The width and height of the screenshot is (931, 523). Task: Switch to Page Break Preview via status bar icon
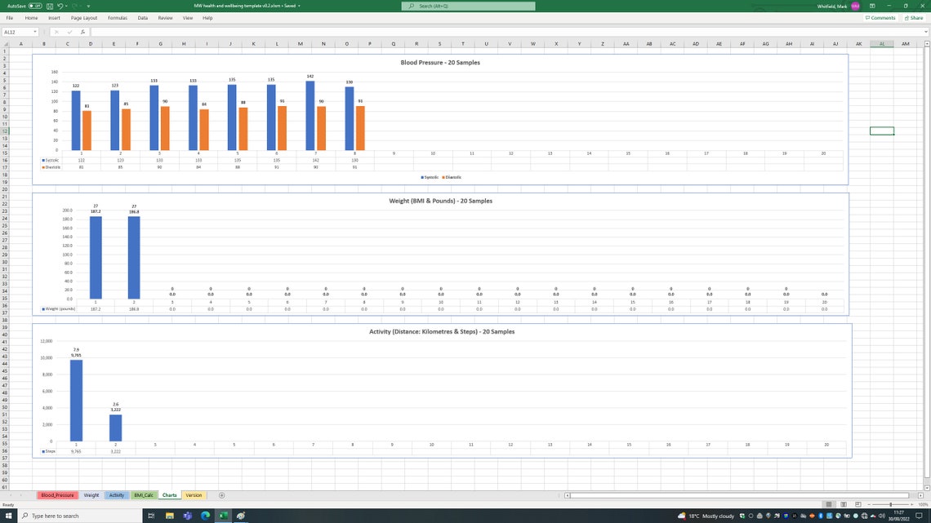pos(858,504)
